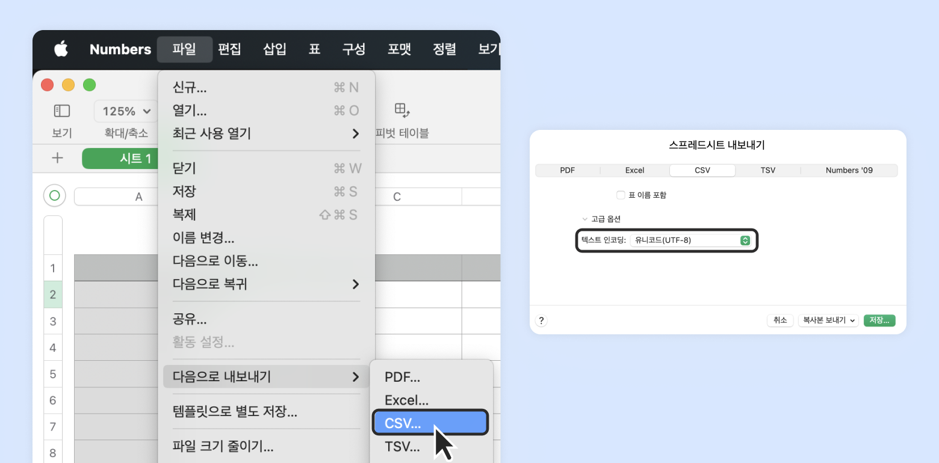This screenshot has width=939, height=463.
Task: Select the CSV export tab
Action: pos(702,170)
